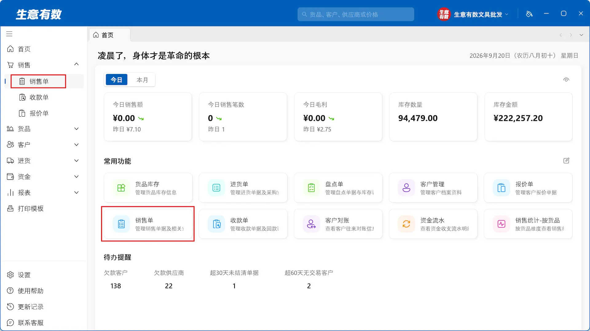Switch statistics to 本月
Screen dimensions: 590x331
tap(142, 80)
